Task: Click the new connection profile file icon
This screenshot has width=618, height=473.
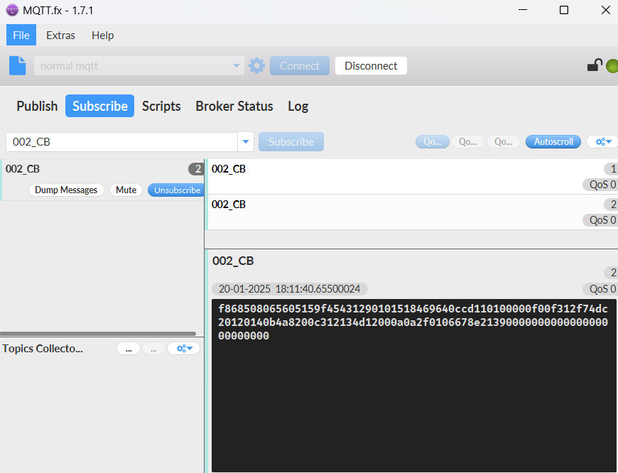Action: pos(17,65)
